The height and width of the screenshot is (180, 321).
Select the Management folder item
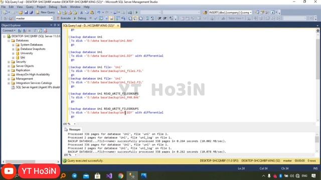point(24,79)
